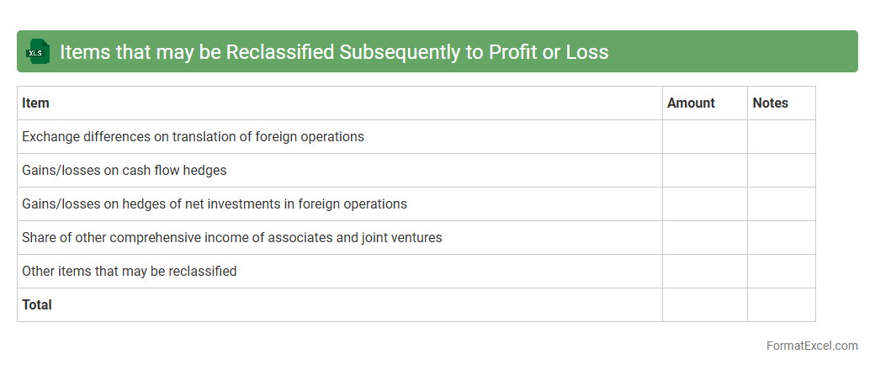This screenshot has height=370, width=875.
Task: Select the Notes column header
Action: 770,103
